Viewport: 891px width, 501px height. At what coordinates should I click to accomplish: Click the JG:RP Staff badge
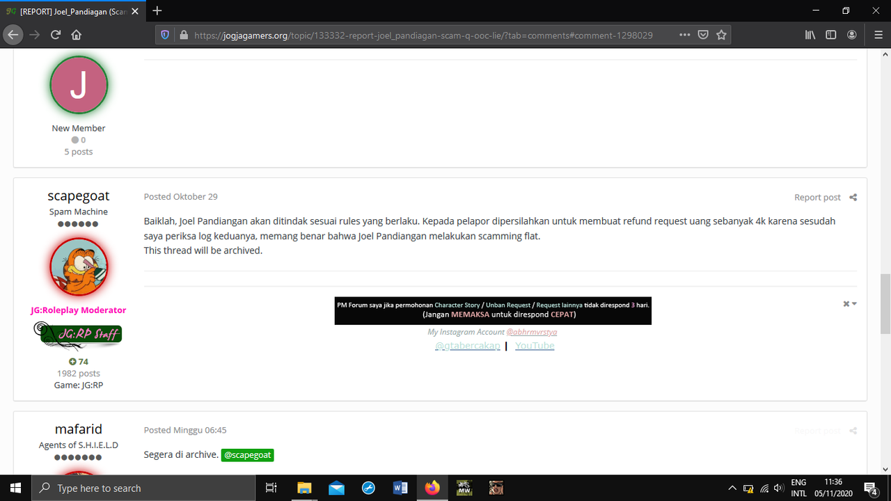tap(78, 335)
